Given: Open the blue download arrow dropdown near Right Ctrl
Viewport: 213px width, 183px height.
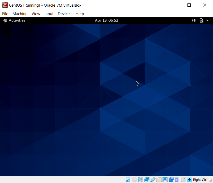Looking at the screenshot, I should click(x=190, y=180).
